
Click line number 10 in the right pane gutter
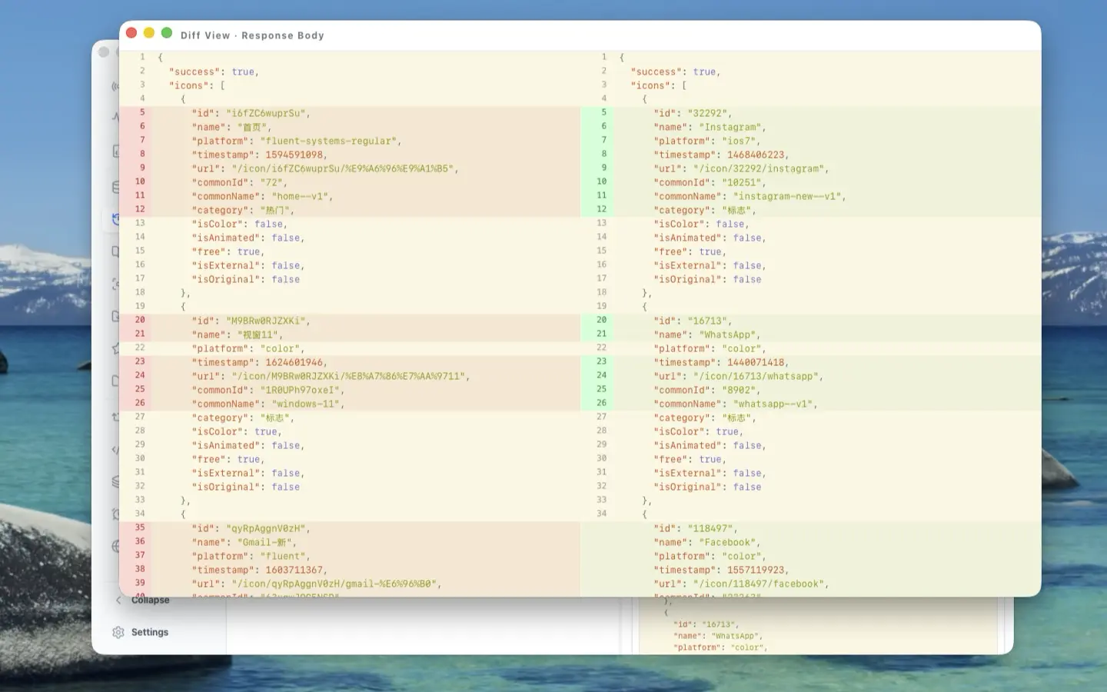tap(601, 181)
